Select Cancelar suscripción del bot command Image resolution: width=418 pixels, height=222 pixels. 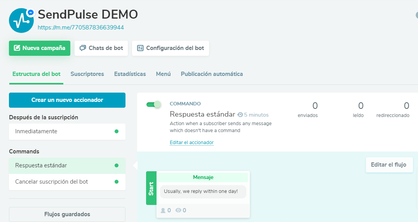(67, 182)
